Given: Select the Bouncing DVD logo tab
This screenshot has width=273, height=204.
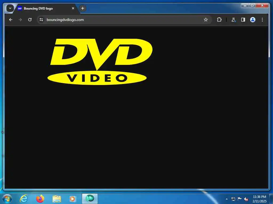Looking at the screenshot, I should pyautogui.click(x=46, y=8).
